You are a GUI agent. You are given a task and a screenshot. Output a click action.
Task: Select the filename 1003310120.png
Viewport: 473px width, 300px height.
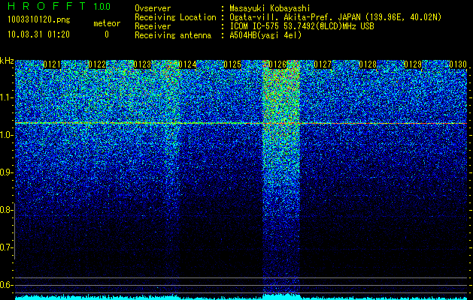[x=39, y=19]
